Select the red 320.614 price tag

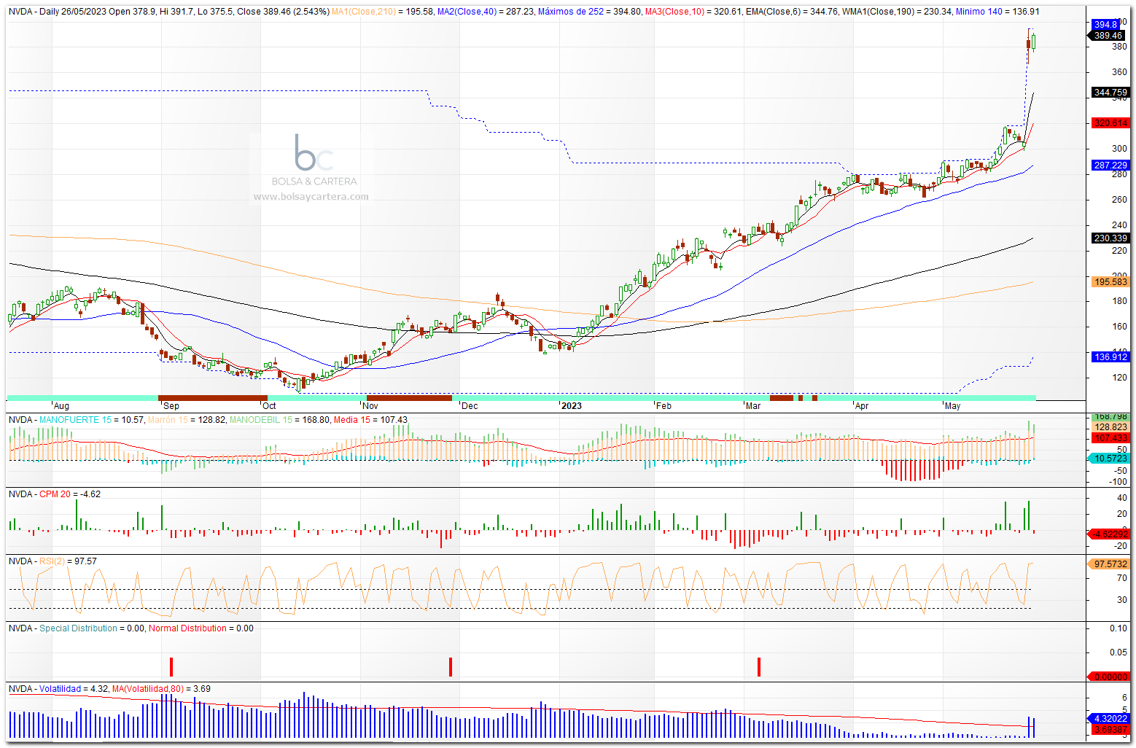1110,123
